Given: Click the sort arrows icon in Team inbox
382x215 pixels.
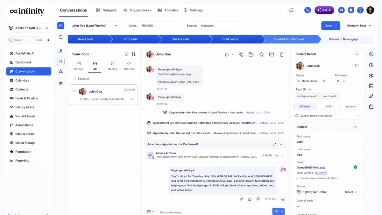Looking at the screenshot, I should [x=134, y=54].
